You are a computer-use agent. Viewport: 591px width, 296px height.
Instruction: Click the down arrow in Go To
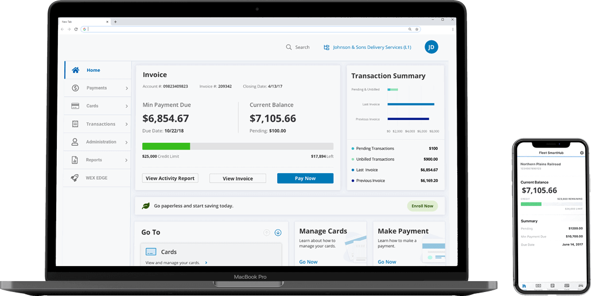tap(278, 232)
